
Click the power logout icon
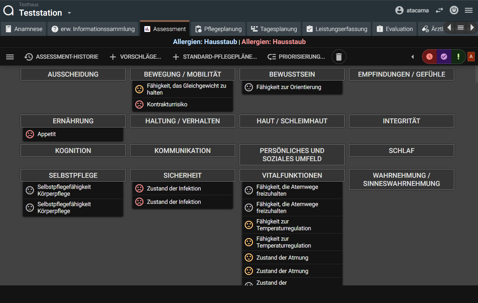tap(454, 10)
